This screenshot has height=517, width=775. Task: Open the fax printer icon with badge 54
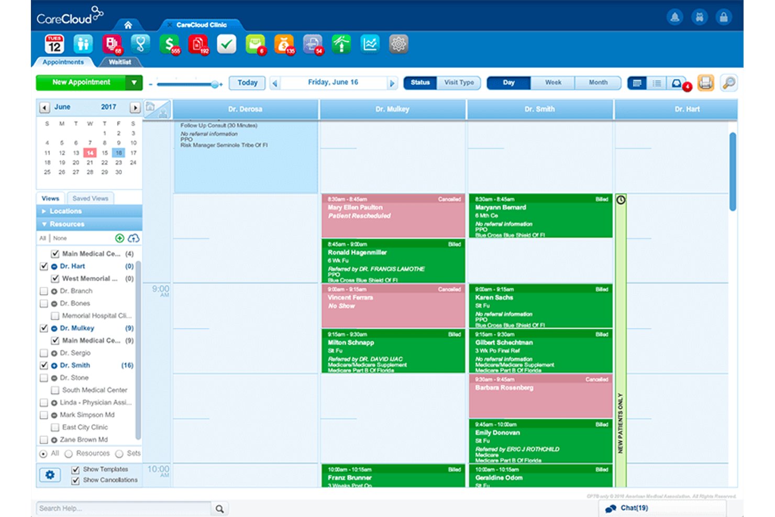click(x=313, y=44)
